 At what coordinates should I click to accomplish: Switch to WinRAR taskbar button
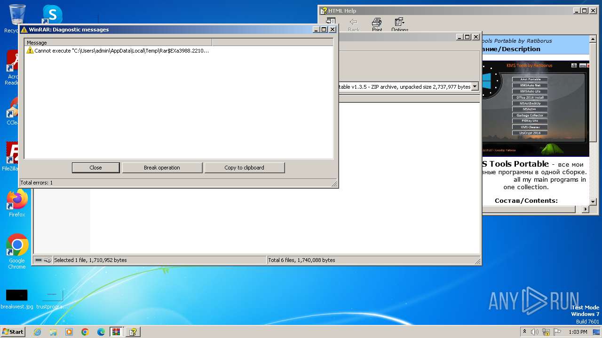[117, 332]
